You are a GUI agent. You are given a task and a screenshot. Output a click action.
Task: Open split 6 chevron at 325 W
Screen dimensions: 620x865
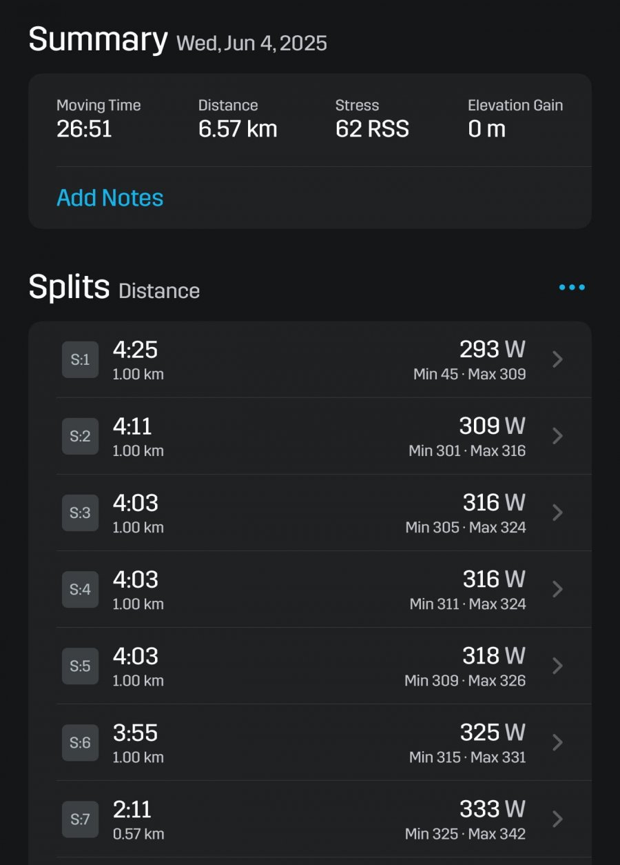(x=558, y=742)
